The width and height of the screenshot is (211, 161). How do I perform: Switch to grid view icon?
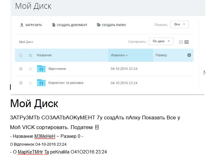click(181, 42)
